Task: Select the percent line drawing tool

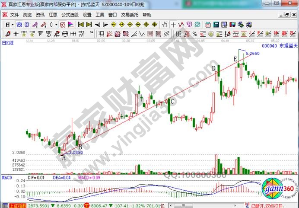Action: click(x=195, y=33)
